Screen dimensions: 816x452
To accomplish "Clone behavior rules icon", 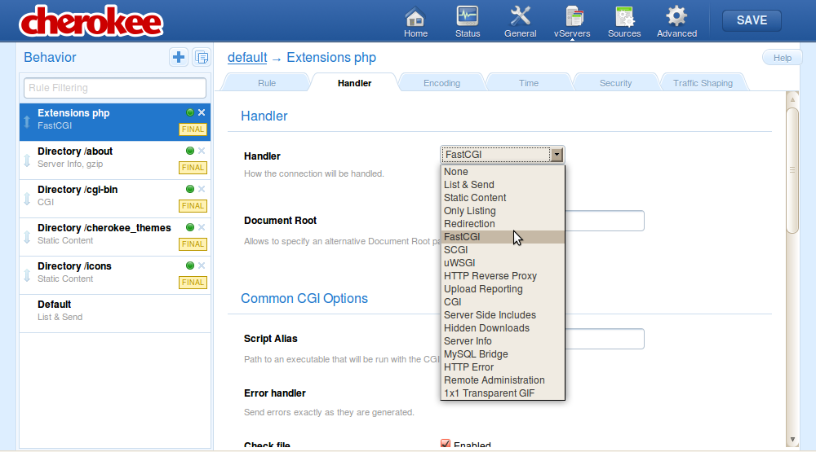I will pos(202,57).
